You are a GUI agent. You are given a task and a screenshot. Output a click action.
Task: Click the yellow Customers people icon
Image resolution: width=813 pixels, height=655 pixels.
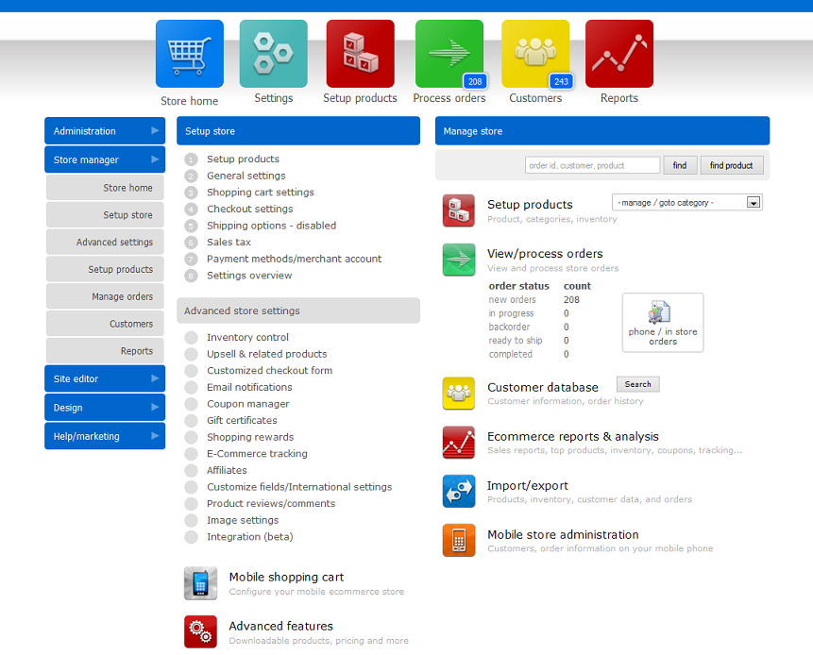pos(534,54)
